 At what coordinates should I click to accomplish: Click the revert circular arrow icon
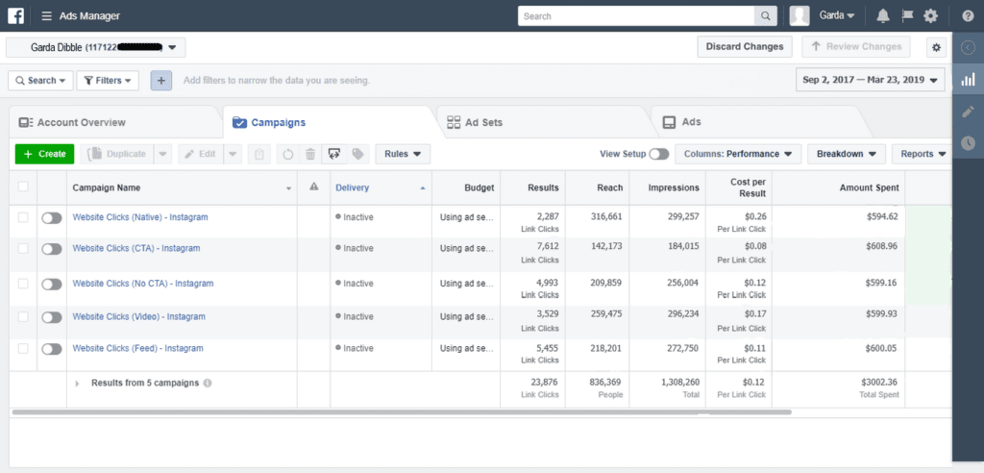click(288, 154)
